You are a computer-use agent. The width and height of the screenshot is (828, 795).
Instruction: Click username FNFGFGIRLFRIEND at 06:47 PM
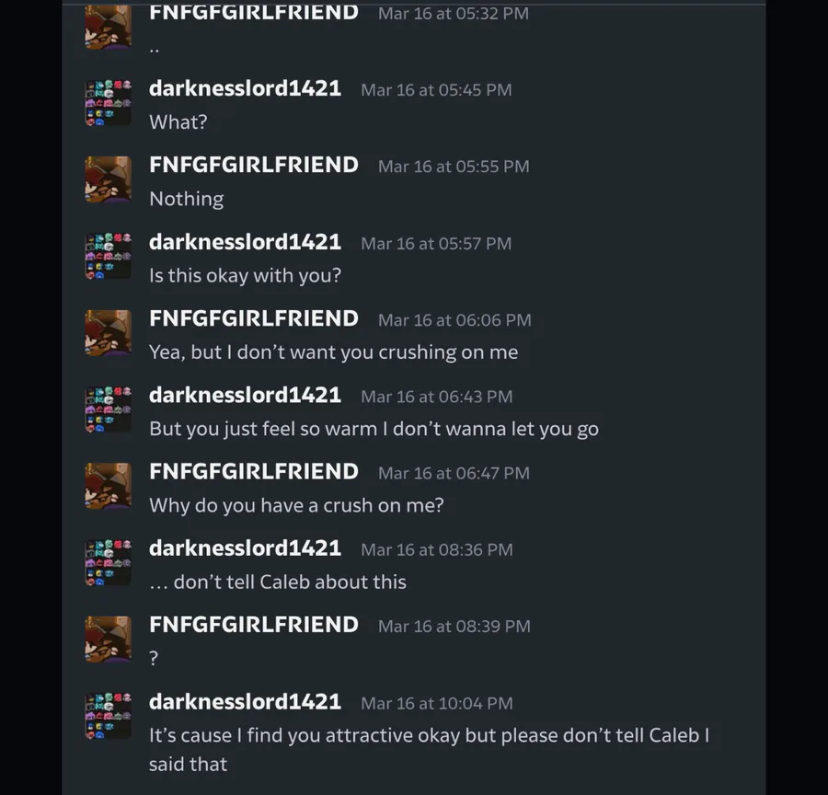[x=254, y=471]
